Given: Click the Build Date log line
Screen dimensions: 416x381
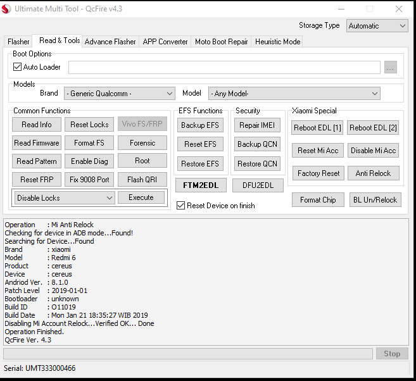Looking at the screenshot, I should click(76, 315).
